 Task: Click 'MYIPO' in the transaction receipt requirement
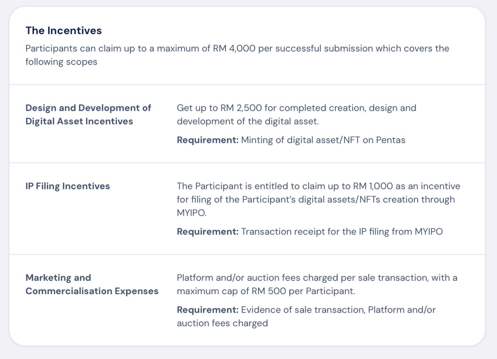pos(428,232)
